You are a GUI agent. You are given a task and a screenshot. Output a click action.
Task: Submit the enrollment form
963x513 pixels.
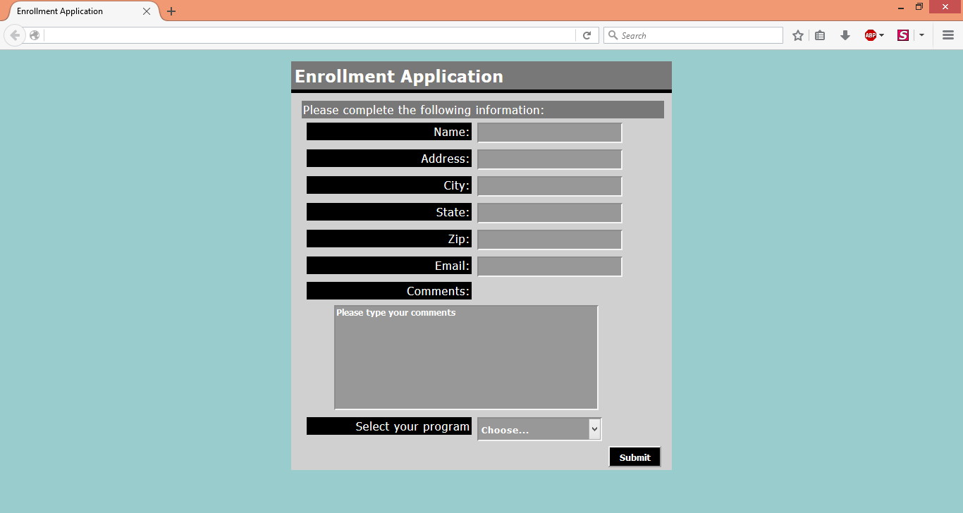point(634,457)
